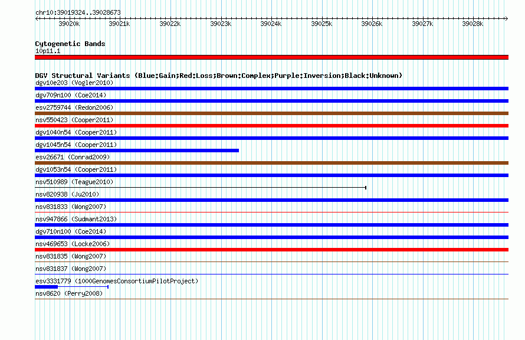Open variant dgv1040n54 (Cooper2011) label
This screenshot has height=340, width=525.
point(76,132)
